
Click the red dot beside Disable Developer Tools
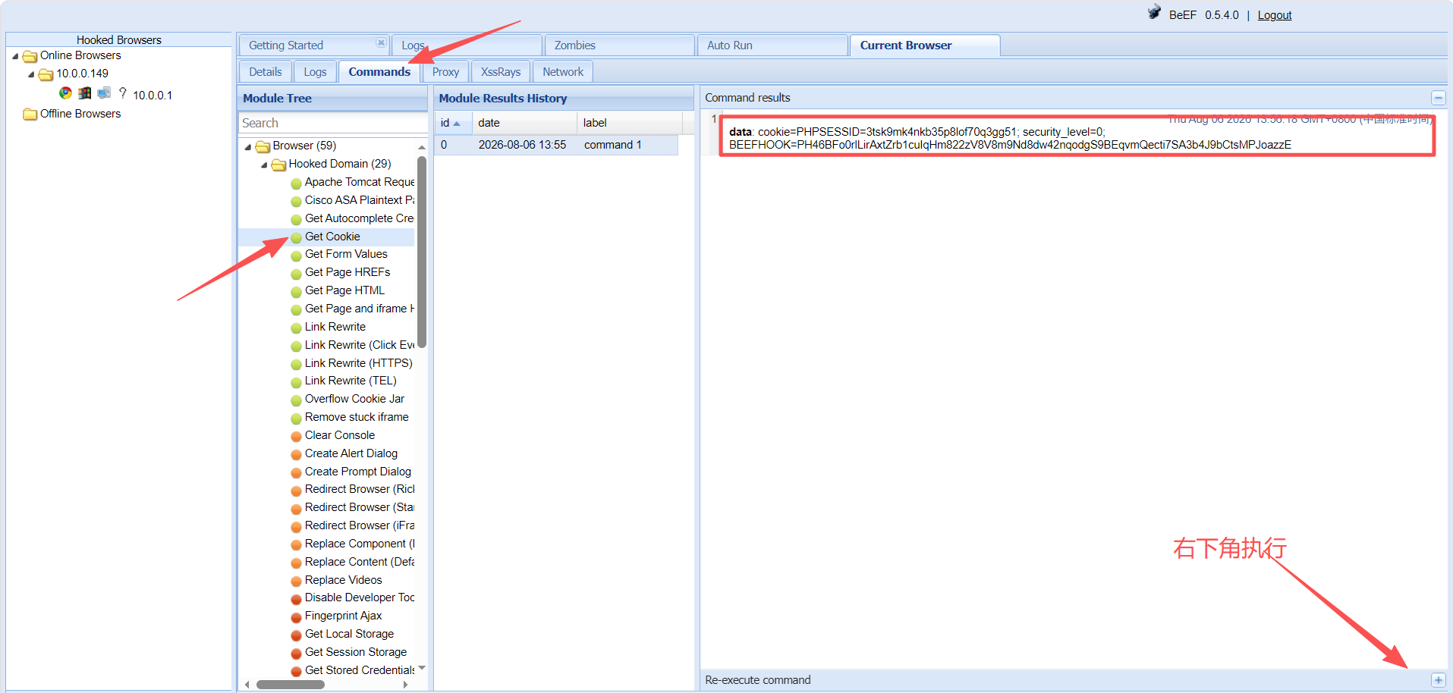point(297,599)
